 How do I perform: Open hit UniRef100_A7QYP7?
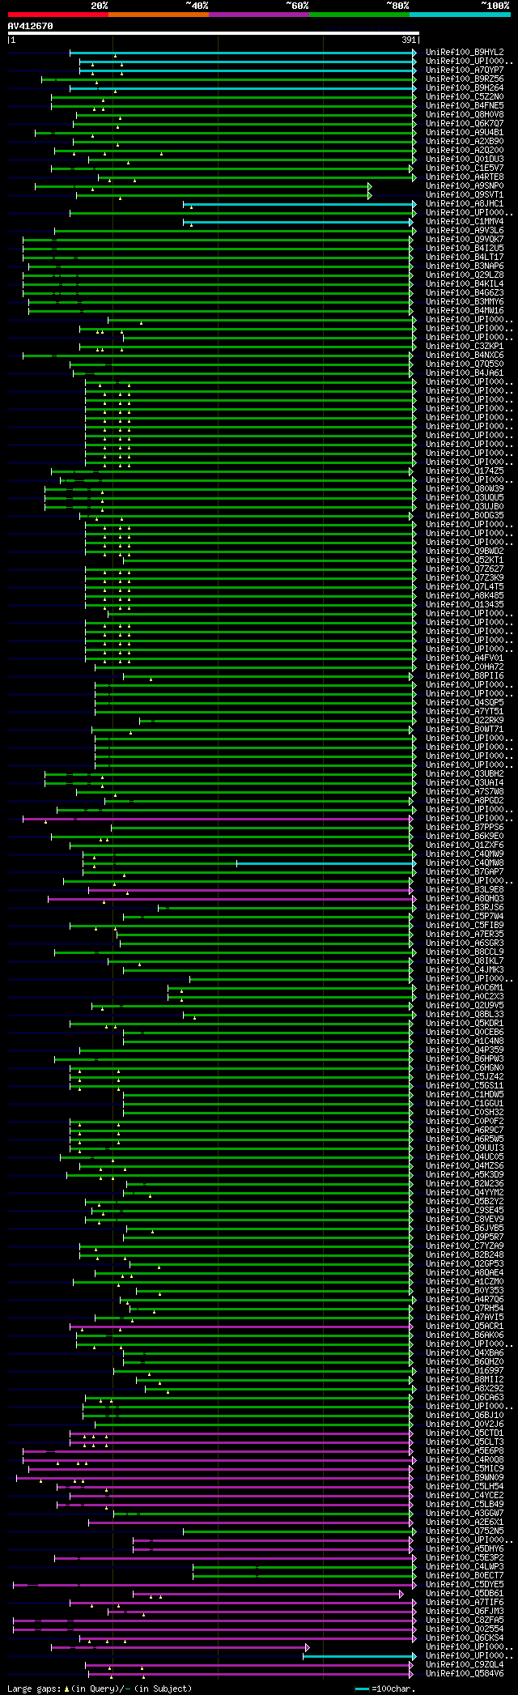click(465, 70)
